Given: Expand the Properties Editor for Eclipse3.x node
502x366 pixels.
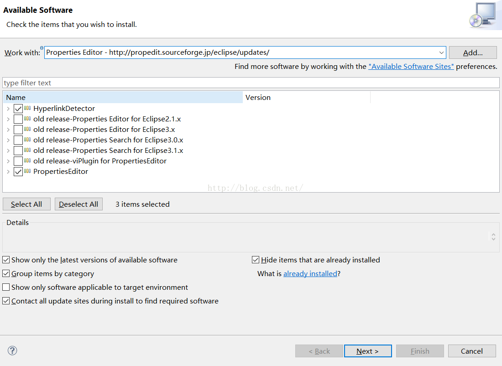Looking at the screenshot, I should tap(8, 130).
